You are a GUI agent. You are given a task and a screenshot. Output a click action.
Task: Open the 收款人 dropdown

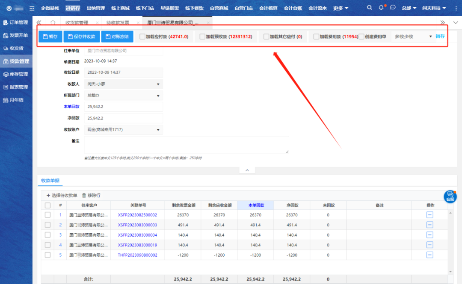click(x=123, y=84)
